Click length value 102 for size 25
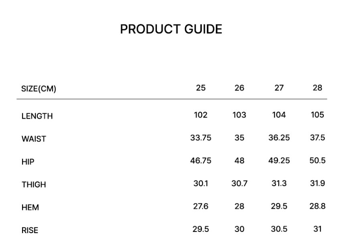Viewport: 361px width, 252px height. 201,115
